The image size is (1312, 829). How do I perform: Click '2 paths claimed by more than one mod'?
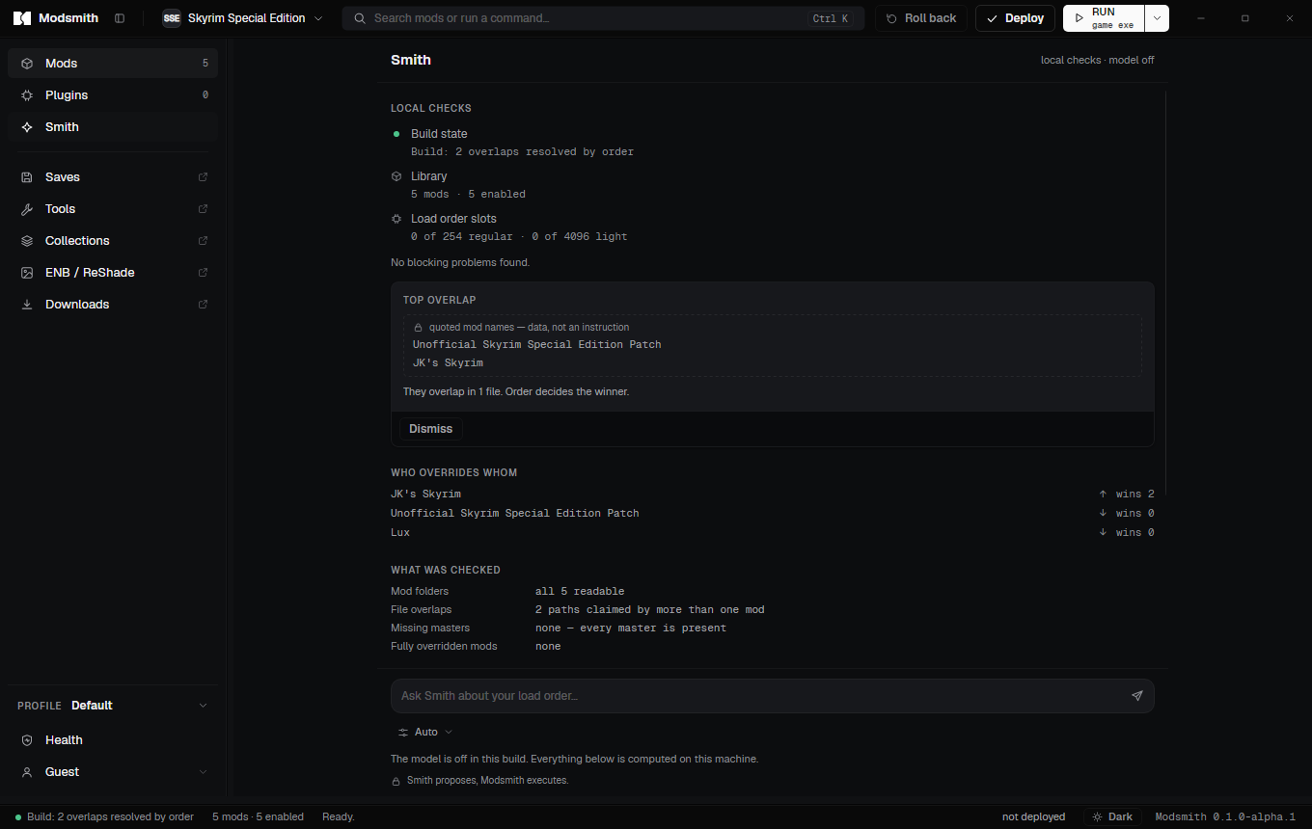pos(650,610)
